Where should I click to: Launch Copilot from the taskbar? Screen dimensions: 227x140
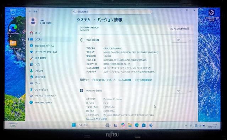click(123, 125)
